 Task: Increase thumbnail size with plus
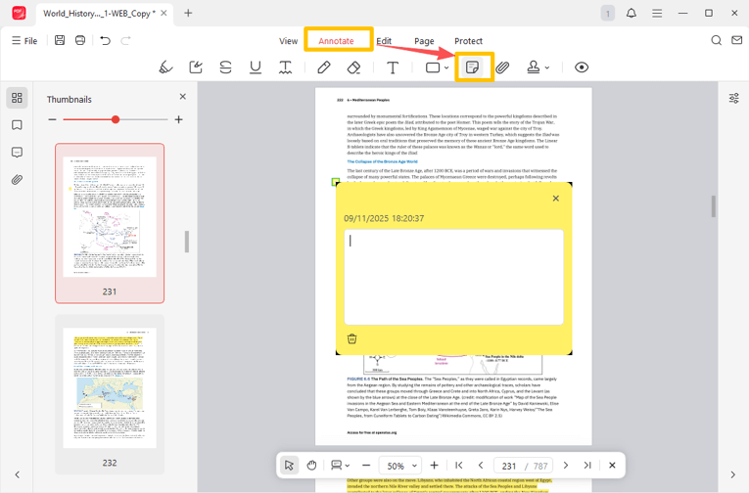[178, 119]
